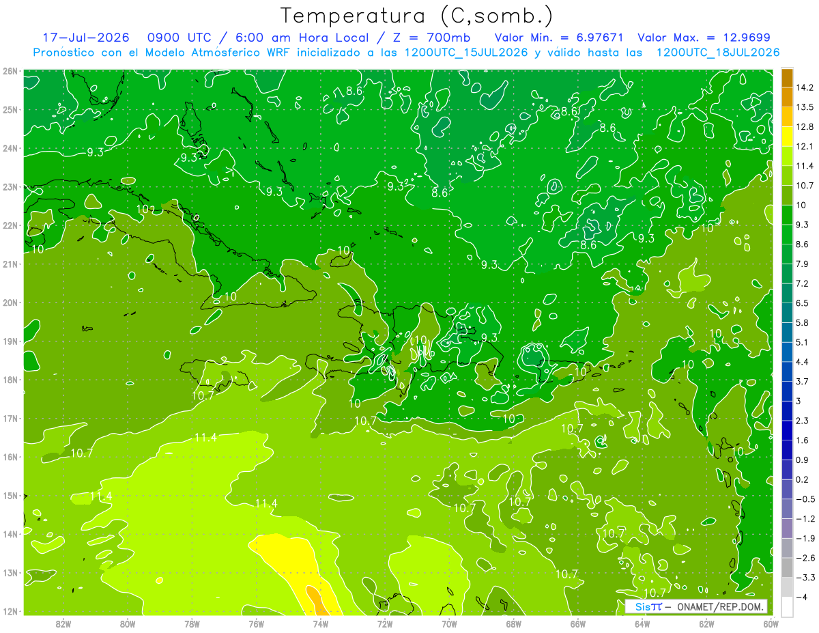Click the "78W" longitude axis label
This screenshot has height=633, width=819.
click(192, 623)
